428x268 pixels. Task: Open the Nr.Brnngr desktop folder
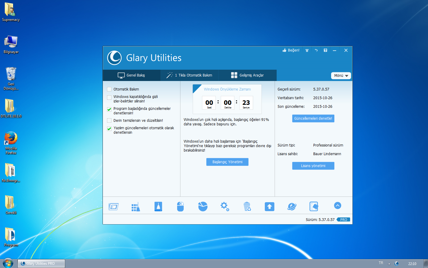[x=11, y=172]
